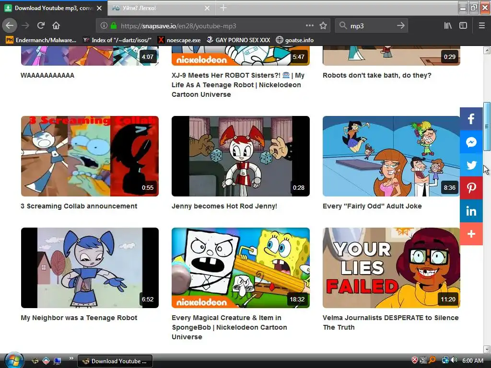Click the red security shield tray icon

[x=415, y=360]
